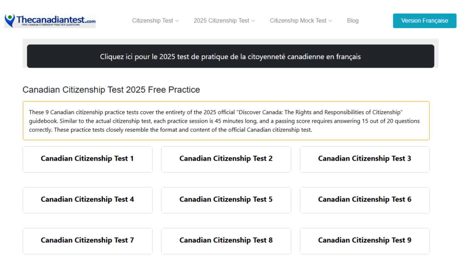Screen dimensions: 462x259
Task: Switch to Version Française
Action: (424, 21)
